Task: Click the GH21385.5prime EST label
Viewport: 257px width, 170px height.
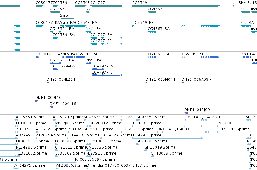Action: point(152,141)
